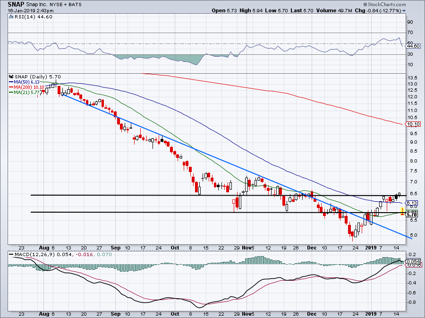Click the 44.60 RSI value tag on right axis
The width and height of the screenshot is (425, 318).
(x=413, y=46)
